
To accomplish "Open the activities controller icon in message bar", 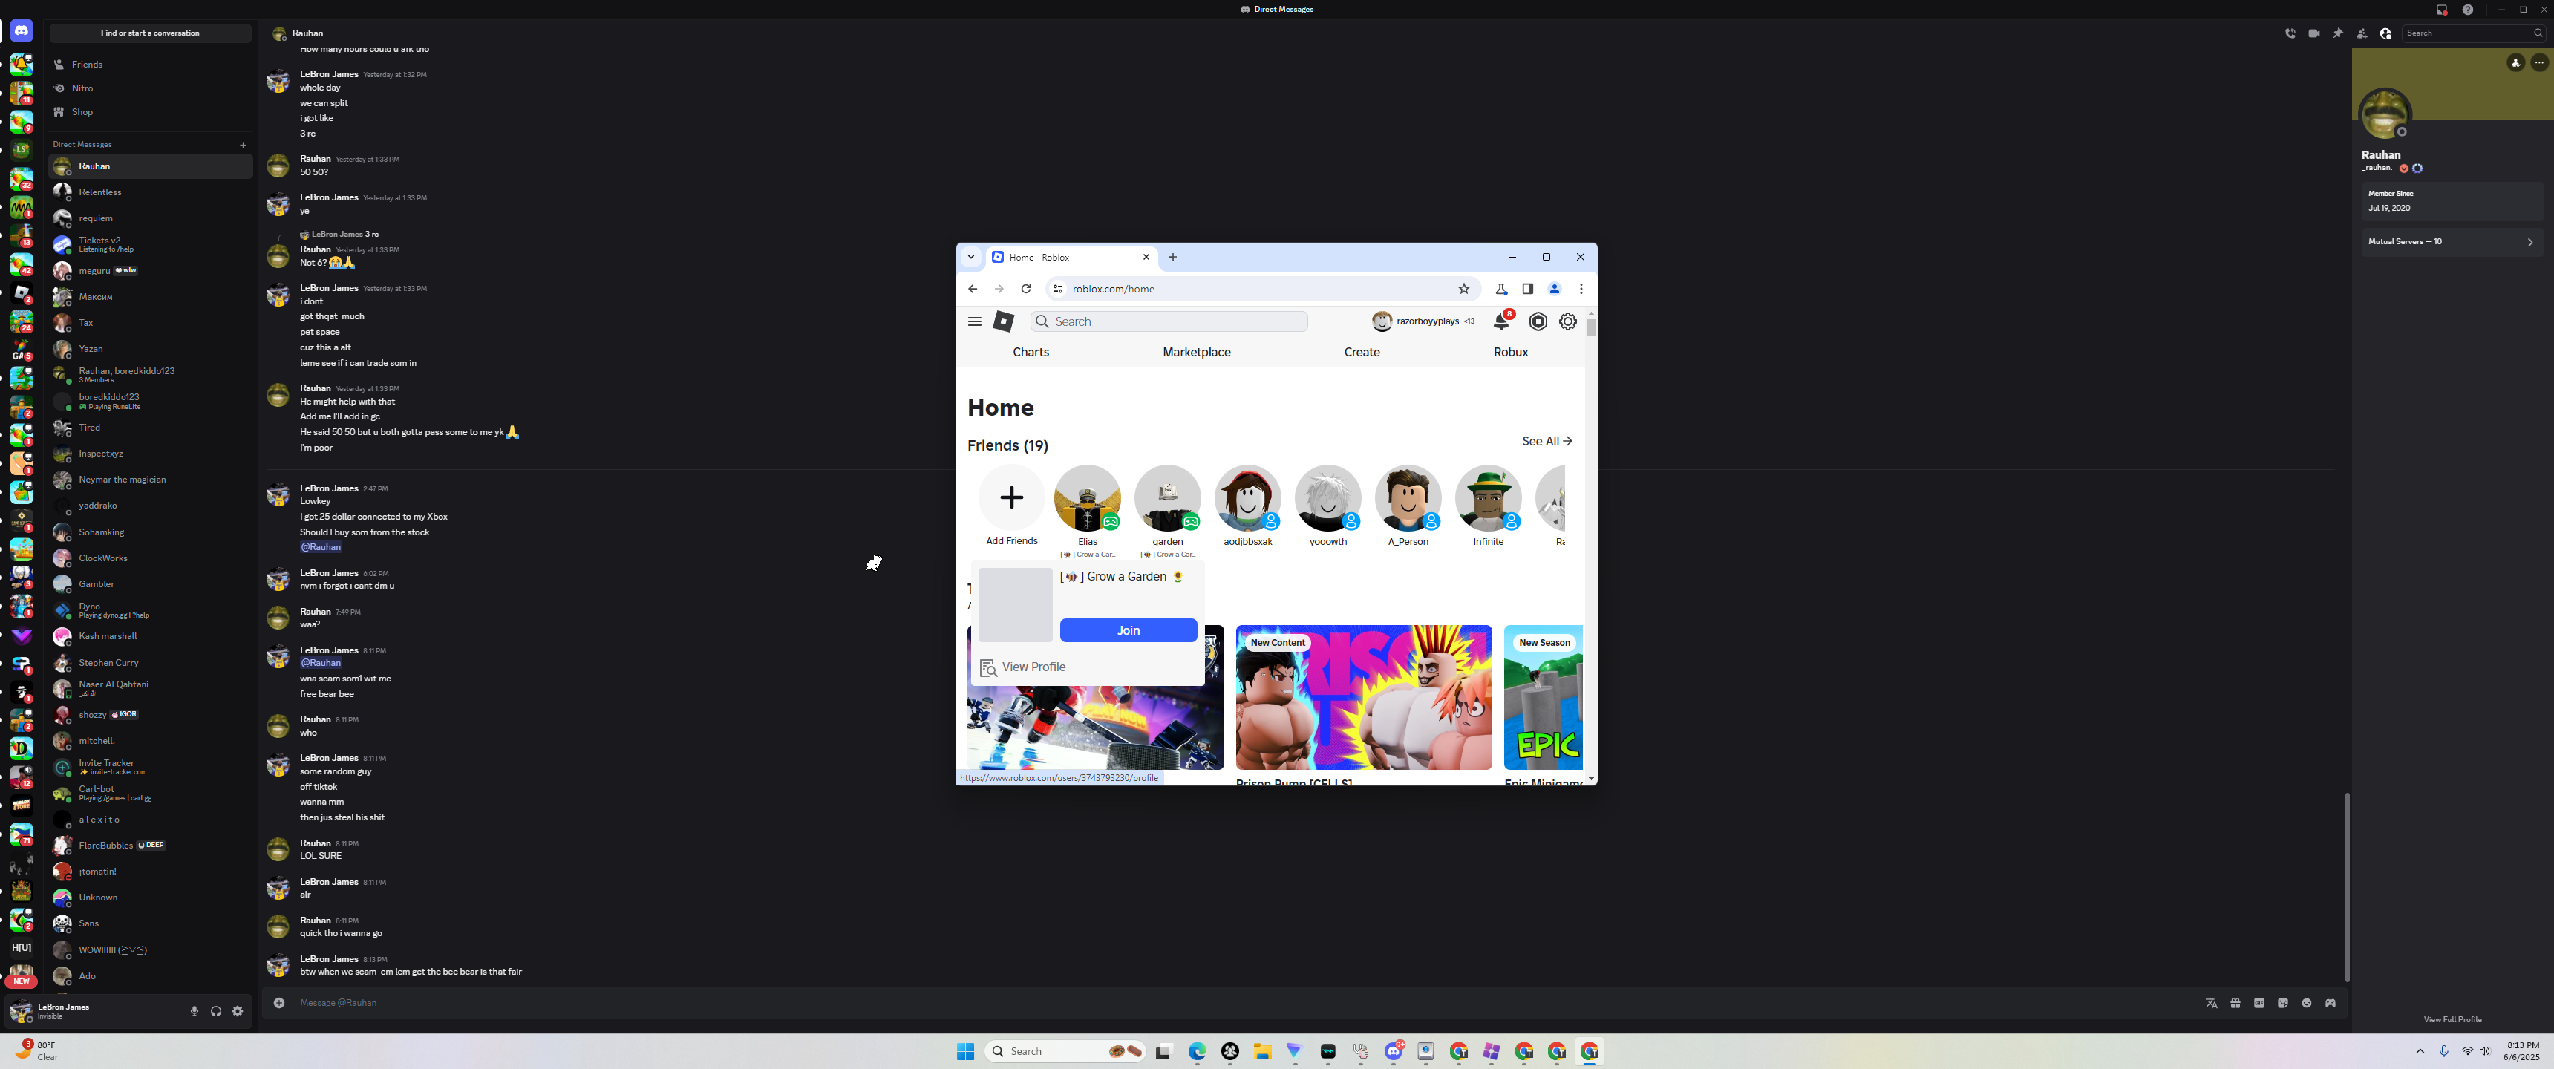I will [2330, 1004].
